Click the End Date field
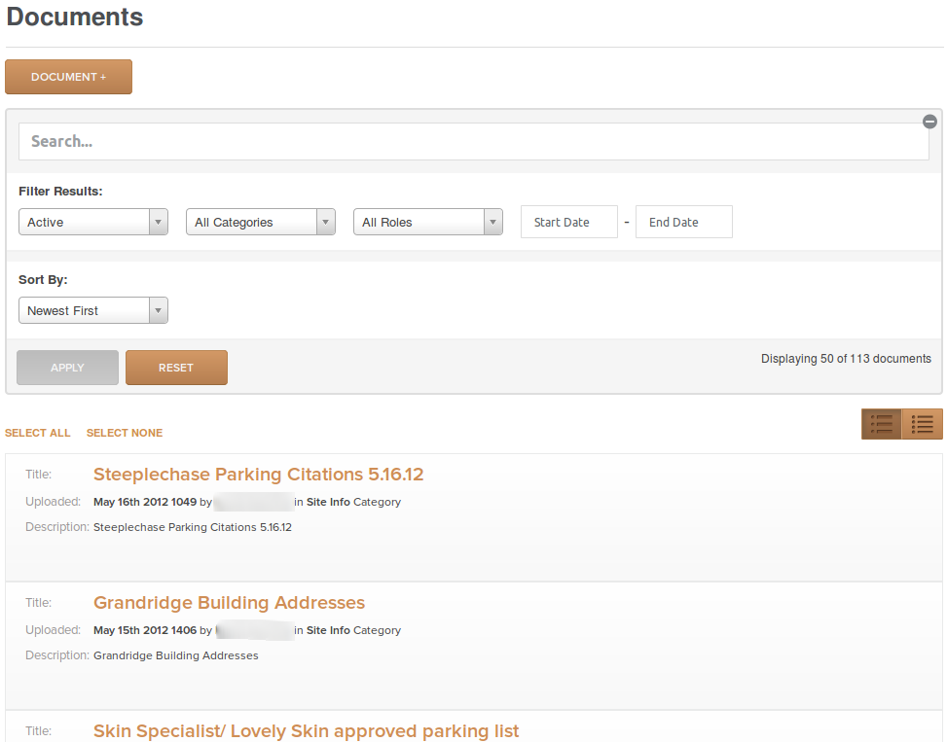 click(683, 222)
